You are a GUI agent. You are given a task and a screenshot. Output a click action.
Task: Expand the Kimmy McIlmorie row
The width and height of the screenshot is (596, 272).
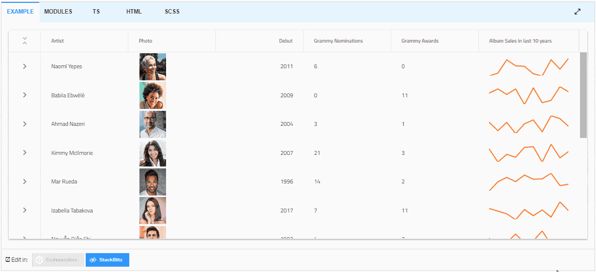[x=25, y=153]
